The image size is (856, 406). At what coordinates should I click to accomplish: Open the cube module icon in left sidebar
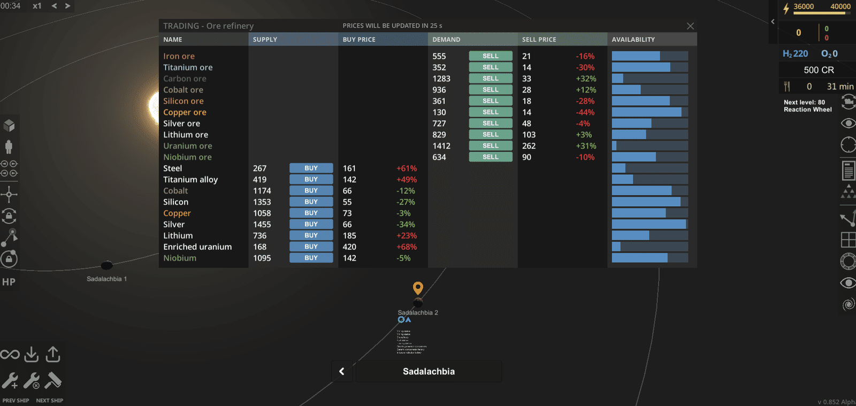pyautogui.click(x=9, y=126)
